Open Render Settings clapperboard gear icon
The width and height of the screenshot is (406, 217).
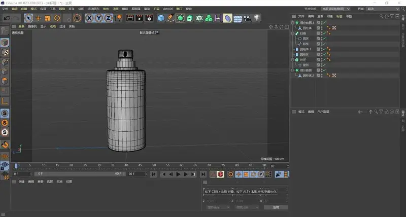coord(149,18)
